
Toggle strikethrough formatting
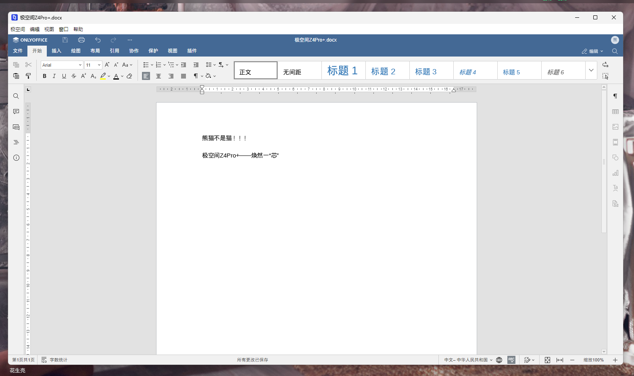[74, 76]
